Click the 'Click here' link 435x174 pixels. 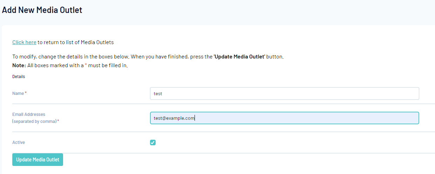coord(24,42)
